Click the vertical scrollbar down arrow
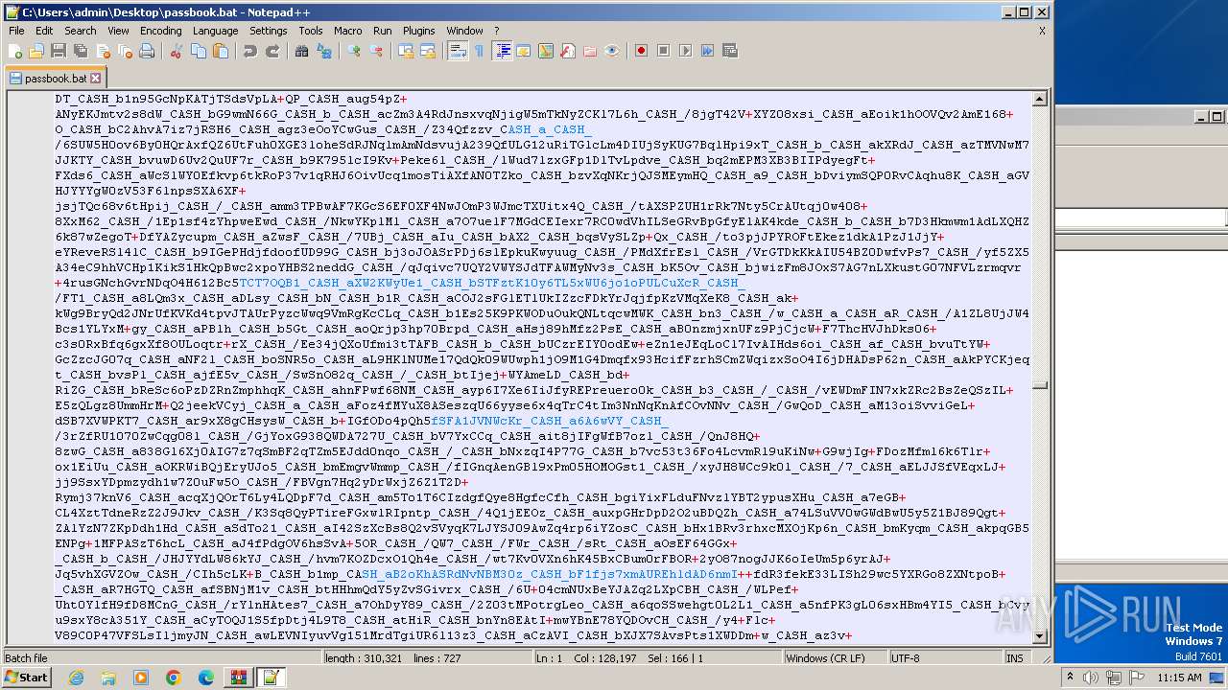This screenshot has height=690, width=1228. (x=1040, y=636)
